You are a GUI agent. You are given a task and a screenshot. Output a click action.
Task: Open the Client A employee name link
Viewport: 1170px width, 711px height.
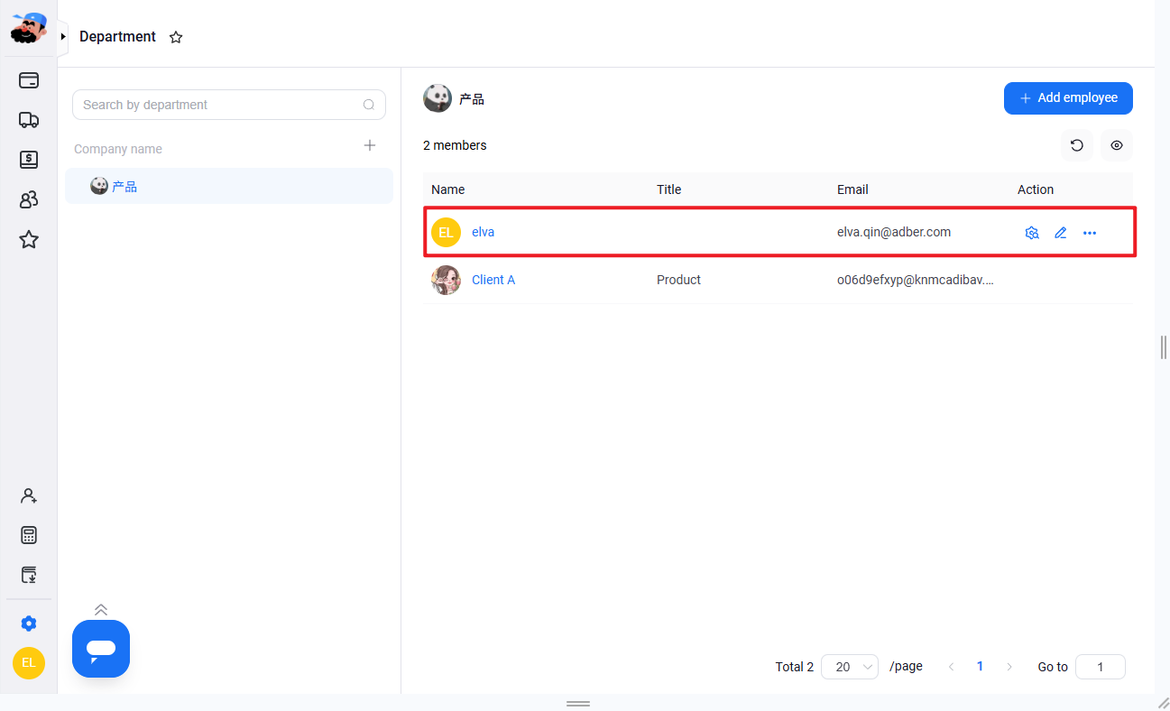493,280
